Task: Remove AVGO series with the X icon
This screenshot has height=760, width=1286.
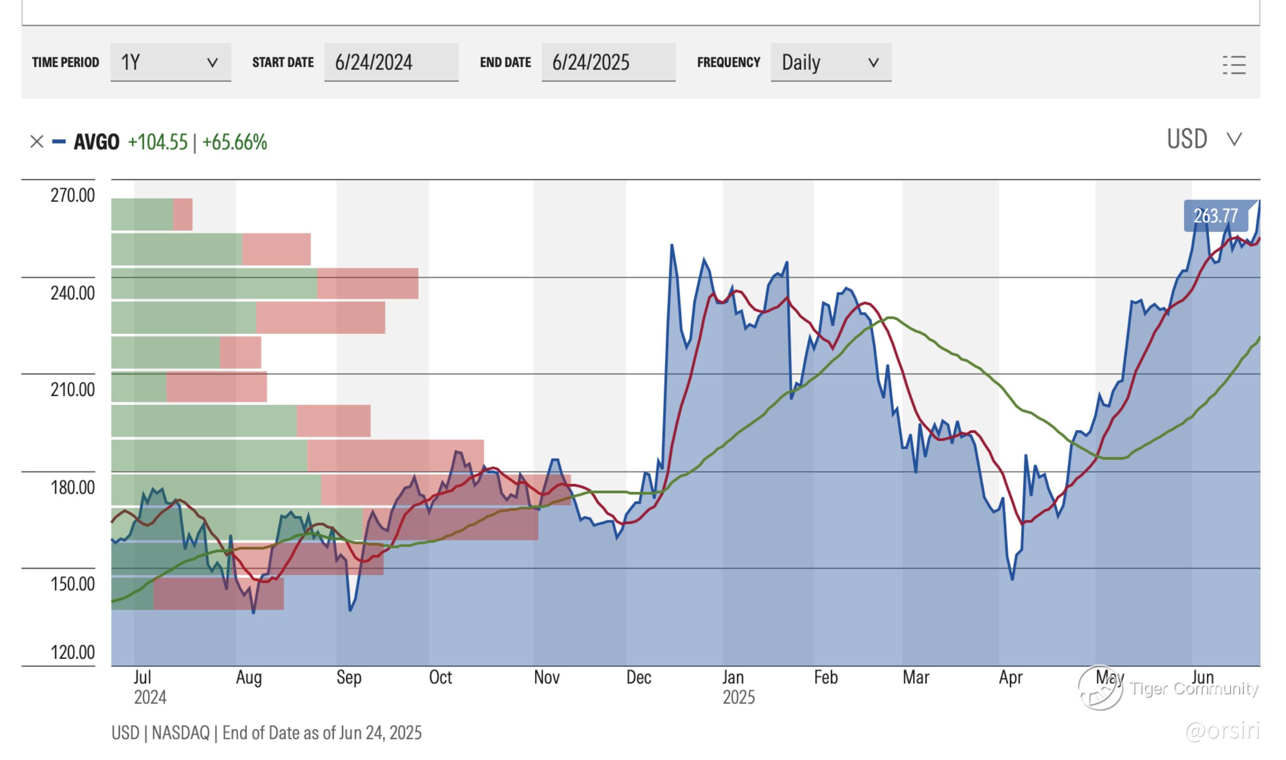Action: tap(37, 141)
